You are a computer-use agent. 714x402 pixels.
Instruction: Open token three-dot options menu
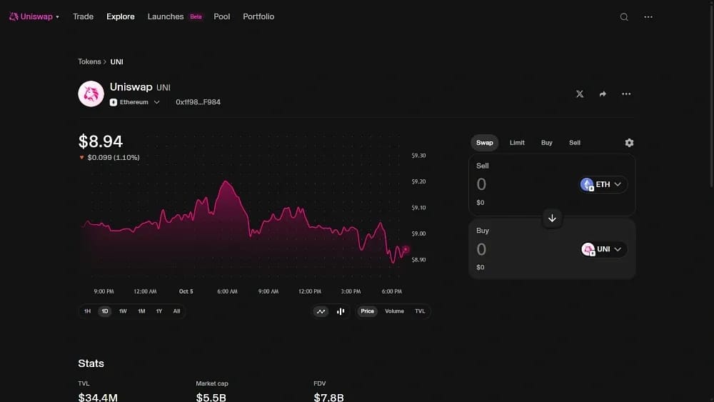click(x=626, y=94)
